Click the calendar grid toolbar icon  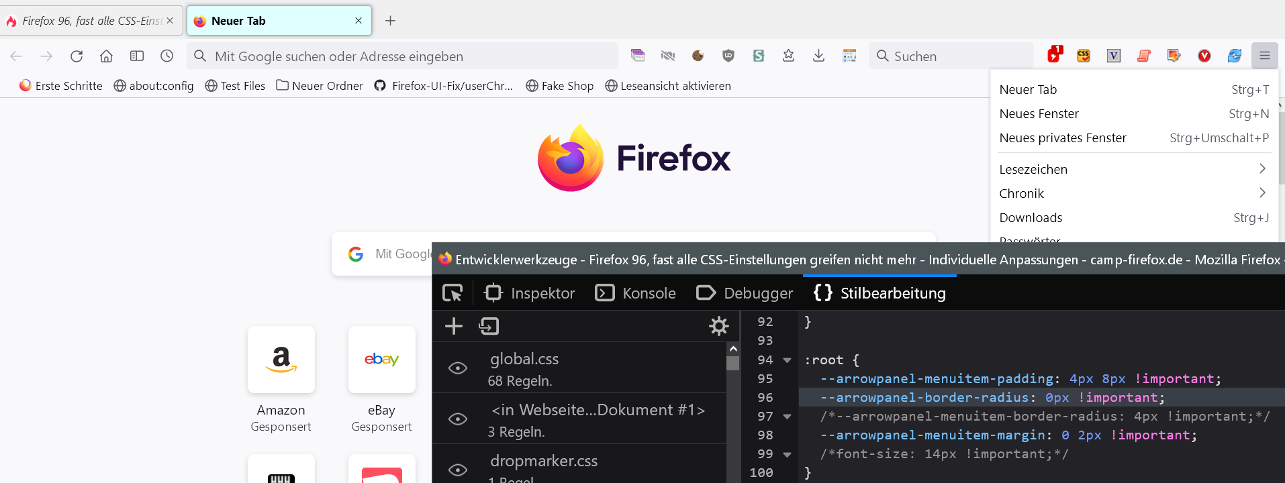click(x=849, y=56)
